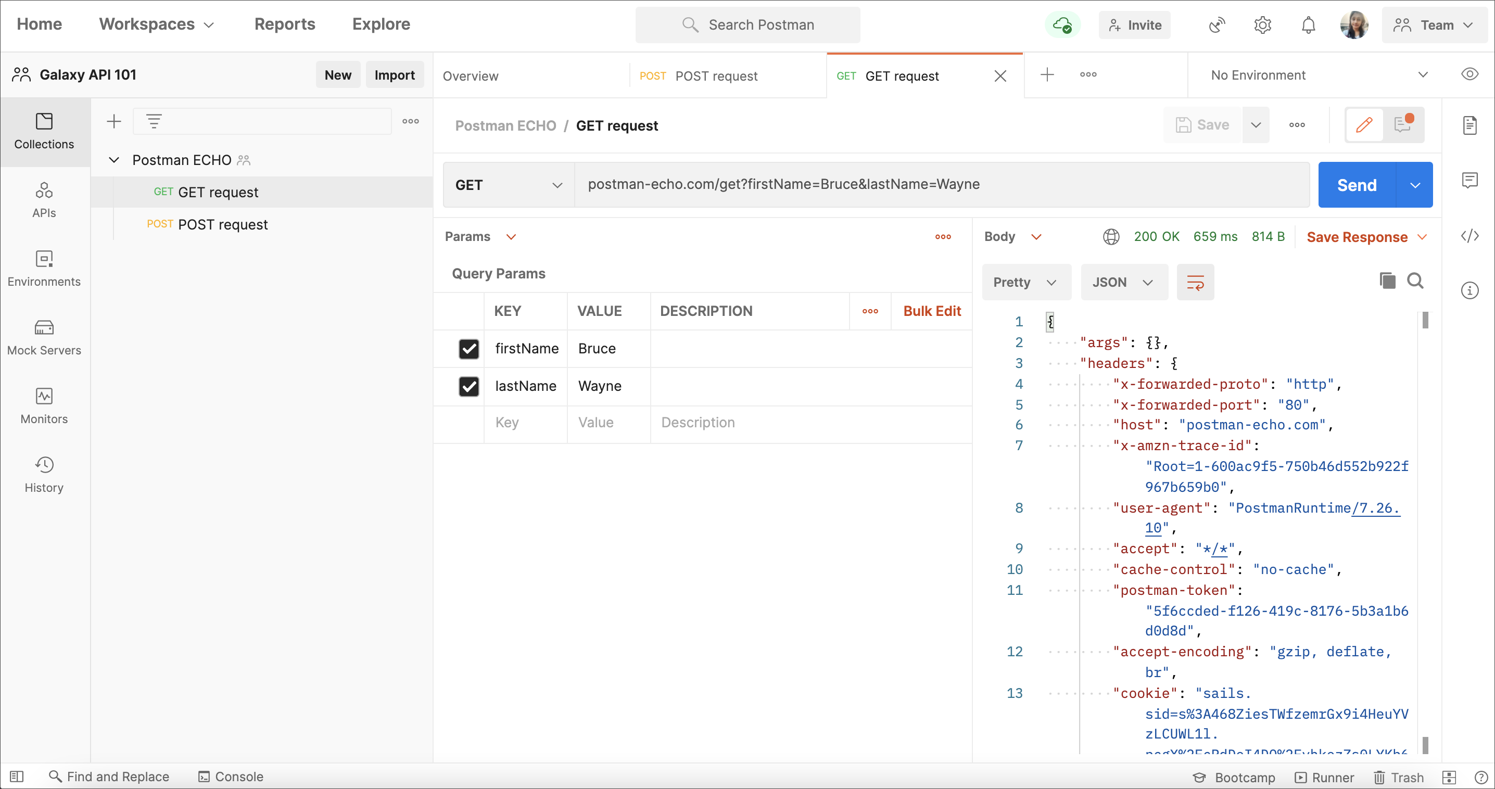Open the help question mark icon

click(x=1480, y=777)
